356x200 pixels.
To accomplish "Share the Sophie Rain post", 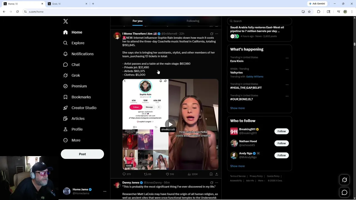I will pyautogui.click(x=217, y=174).
